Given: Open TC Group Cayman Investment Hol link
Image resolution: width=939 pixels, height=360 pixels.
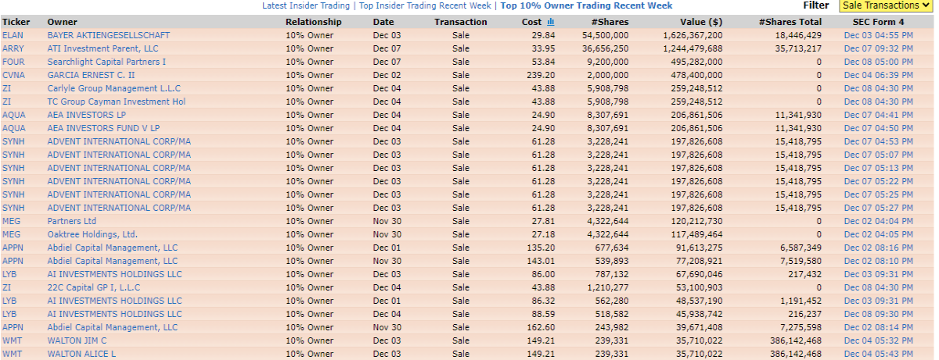Looking at the screenshot, I should [x=116, y=102].
